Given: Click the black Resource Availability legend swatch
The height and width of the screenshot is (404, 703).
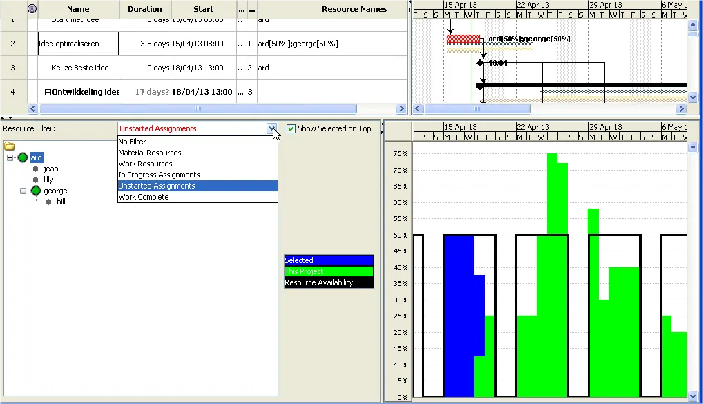Looking at the screenshot, I should point(329,282).
